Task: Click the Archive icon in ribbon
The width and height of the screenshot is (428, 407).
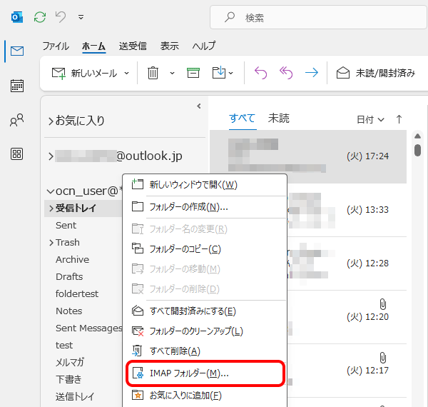Action: (x=193, y=73)
